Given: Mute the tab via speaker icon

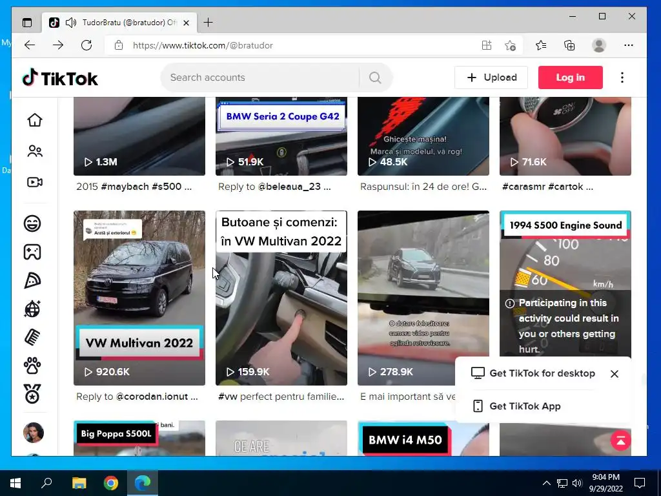Looking at the screenshot, I should pos(71,23).
